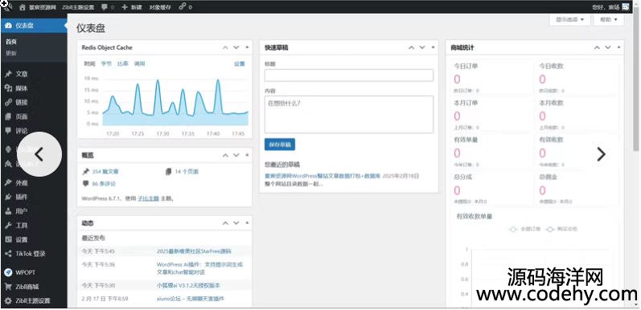Screen dimensions: 641x310
Task: Switch to the 字节 tab in Redis chart
Action: point(106,63)
